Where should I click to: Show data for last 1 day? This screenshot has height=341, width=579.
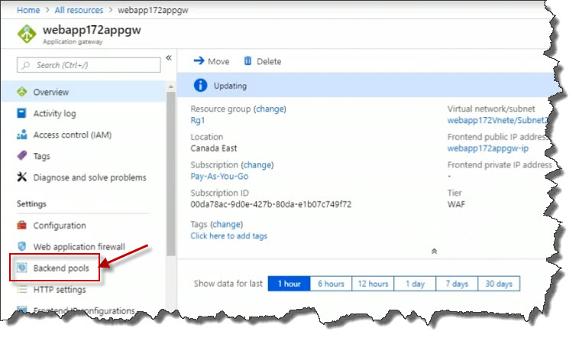pos(415,284)
